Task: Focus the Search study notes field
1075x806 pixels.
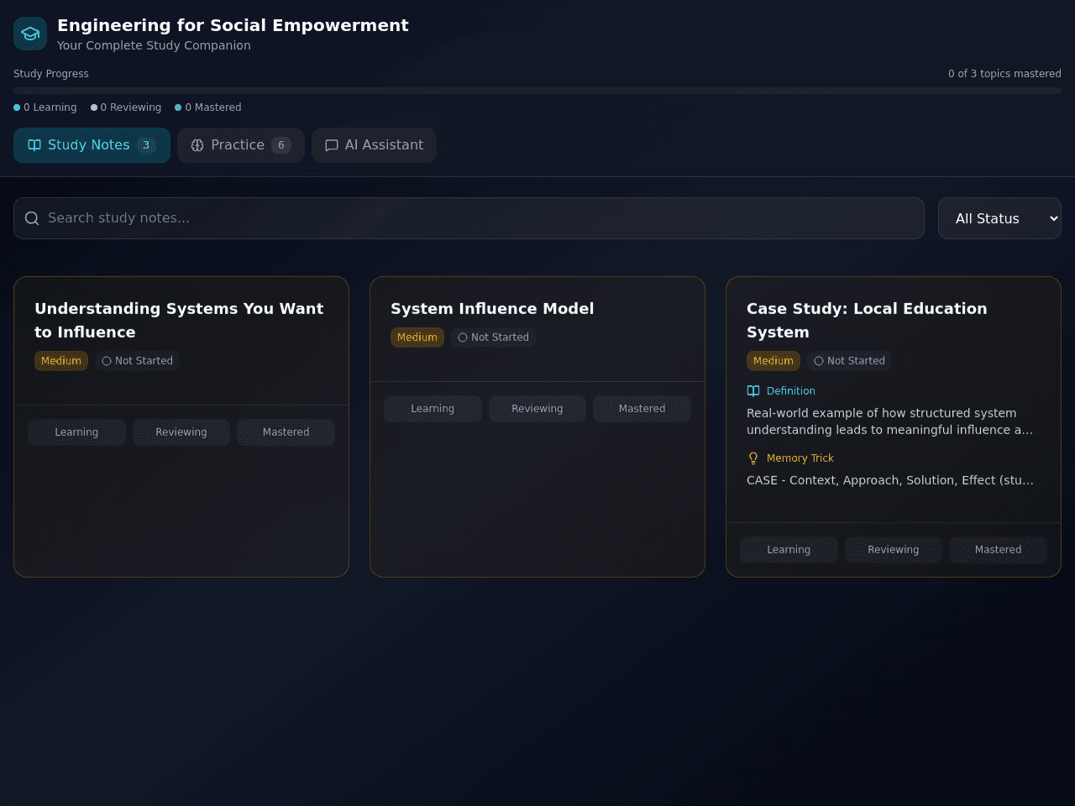Action: click(469, 218)
